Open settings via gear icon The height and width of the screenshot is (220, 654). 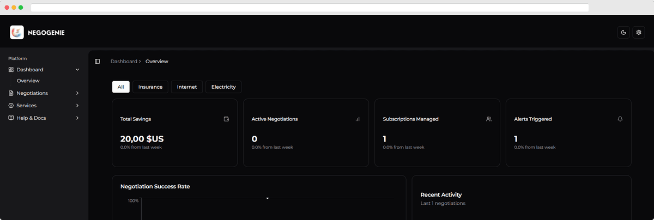click(x=639, y=33)
